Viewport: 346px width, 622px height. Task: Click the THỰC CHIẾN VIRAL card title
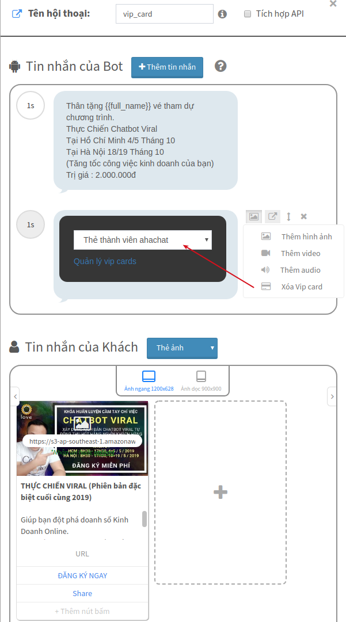pyautogui.click(x=81, y=491)
